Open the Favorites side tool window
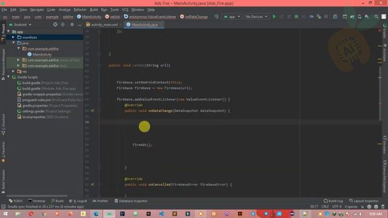Image resolution: width=388 pixels, height=218 pixels. click(x=3, y=152)
